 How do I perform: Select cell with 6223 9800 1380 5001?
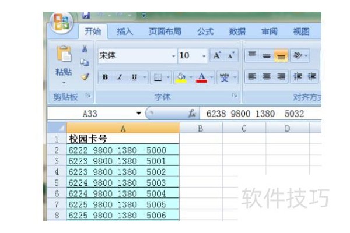(x=123, y=161)
